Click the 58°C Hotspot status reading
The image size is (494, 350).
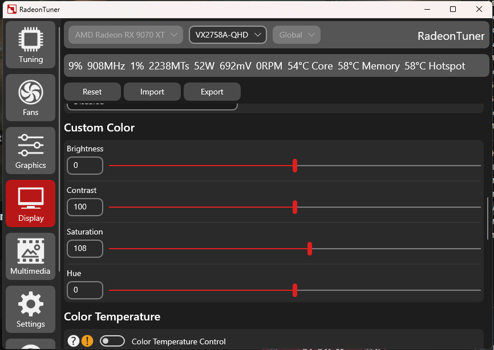(435, 66)
